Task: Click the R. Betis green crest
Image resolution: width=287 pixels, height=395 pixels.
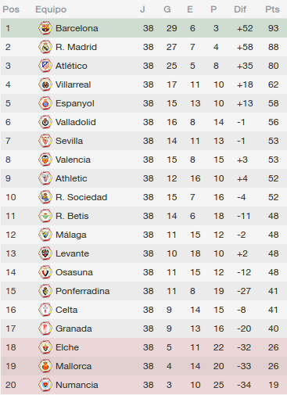Action: click(45, 216)
